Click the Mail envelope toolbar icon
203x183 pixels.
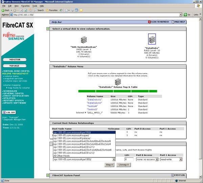click(67, 10)
